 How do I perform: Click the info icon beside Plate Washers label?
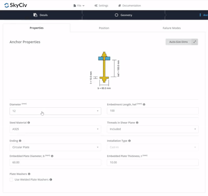click(x=29, y=174)
